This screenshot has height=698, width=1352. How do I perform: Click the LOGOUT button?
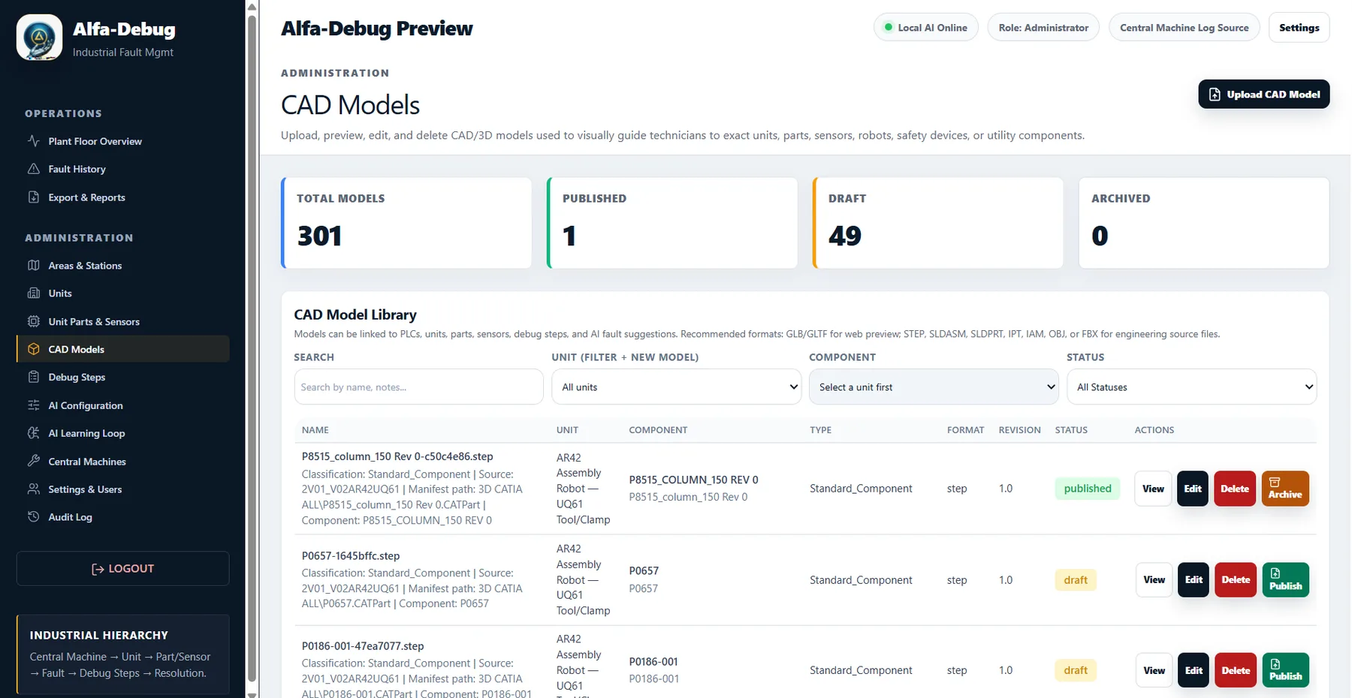pyautogui.click(x=122, y=569)
